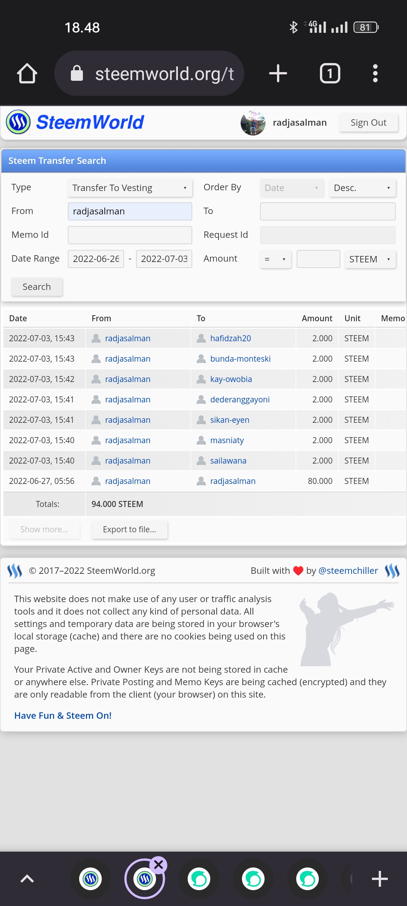Focus the Memo Id input field
This screenshot has height=906, width=407.
click(130, 235)
